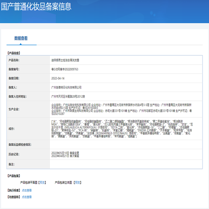Click the 备案人 company name value

66,87
